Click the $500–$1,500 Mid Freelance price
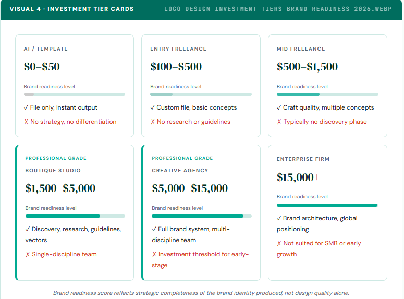404x299 pixels. [x=307, y=67]
